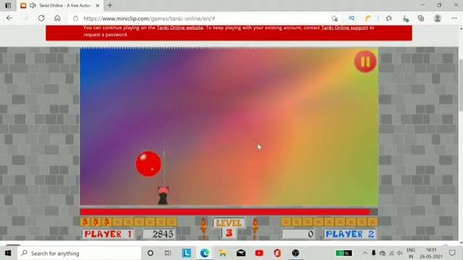Open Cortana from the taskbar
The image size is (463, 260).
[x=150, y=253]
